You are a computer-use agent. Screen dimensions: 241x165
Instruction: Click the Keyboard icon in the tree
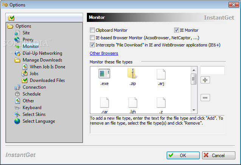[x=17, y=108]
